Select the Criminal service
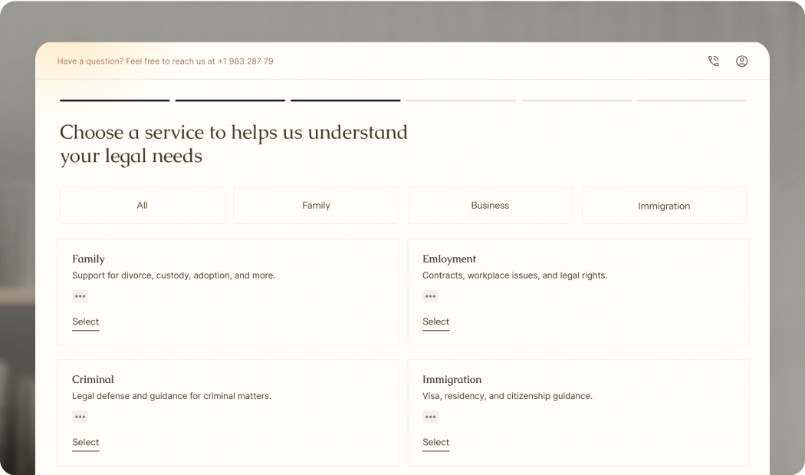805x475 pixels. pos(85,442)
